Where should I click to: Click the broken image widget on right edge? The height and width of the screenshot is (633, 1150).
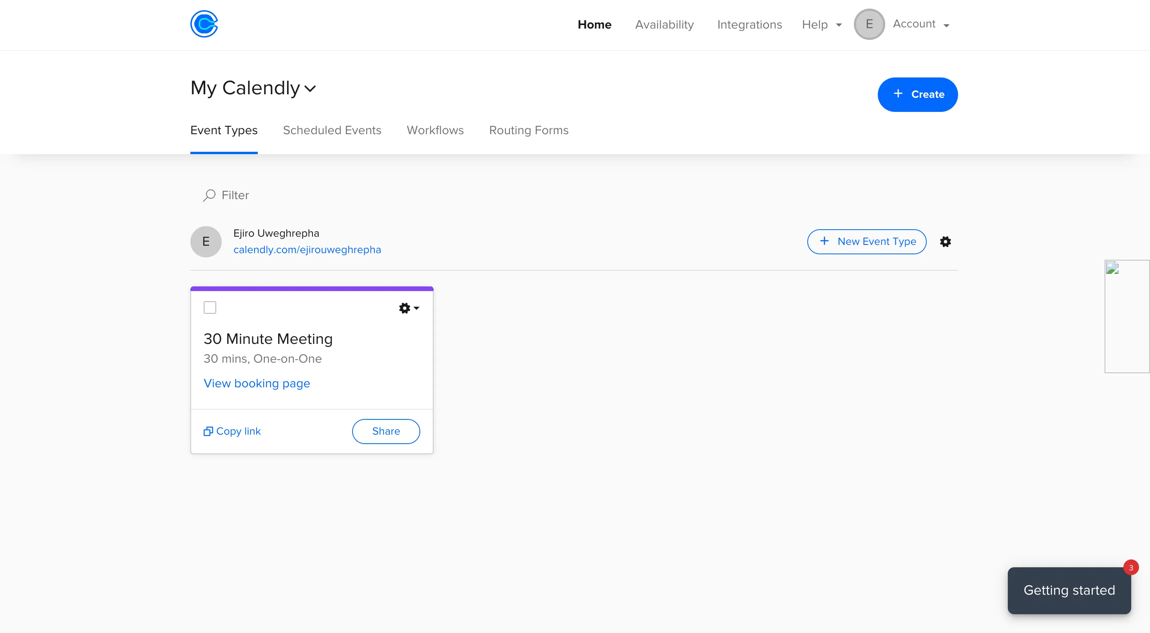tap(1126, 316)
